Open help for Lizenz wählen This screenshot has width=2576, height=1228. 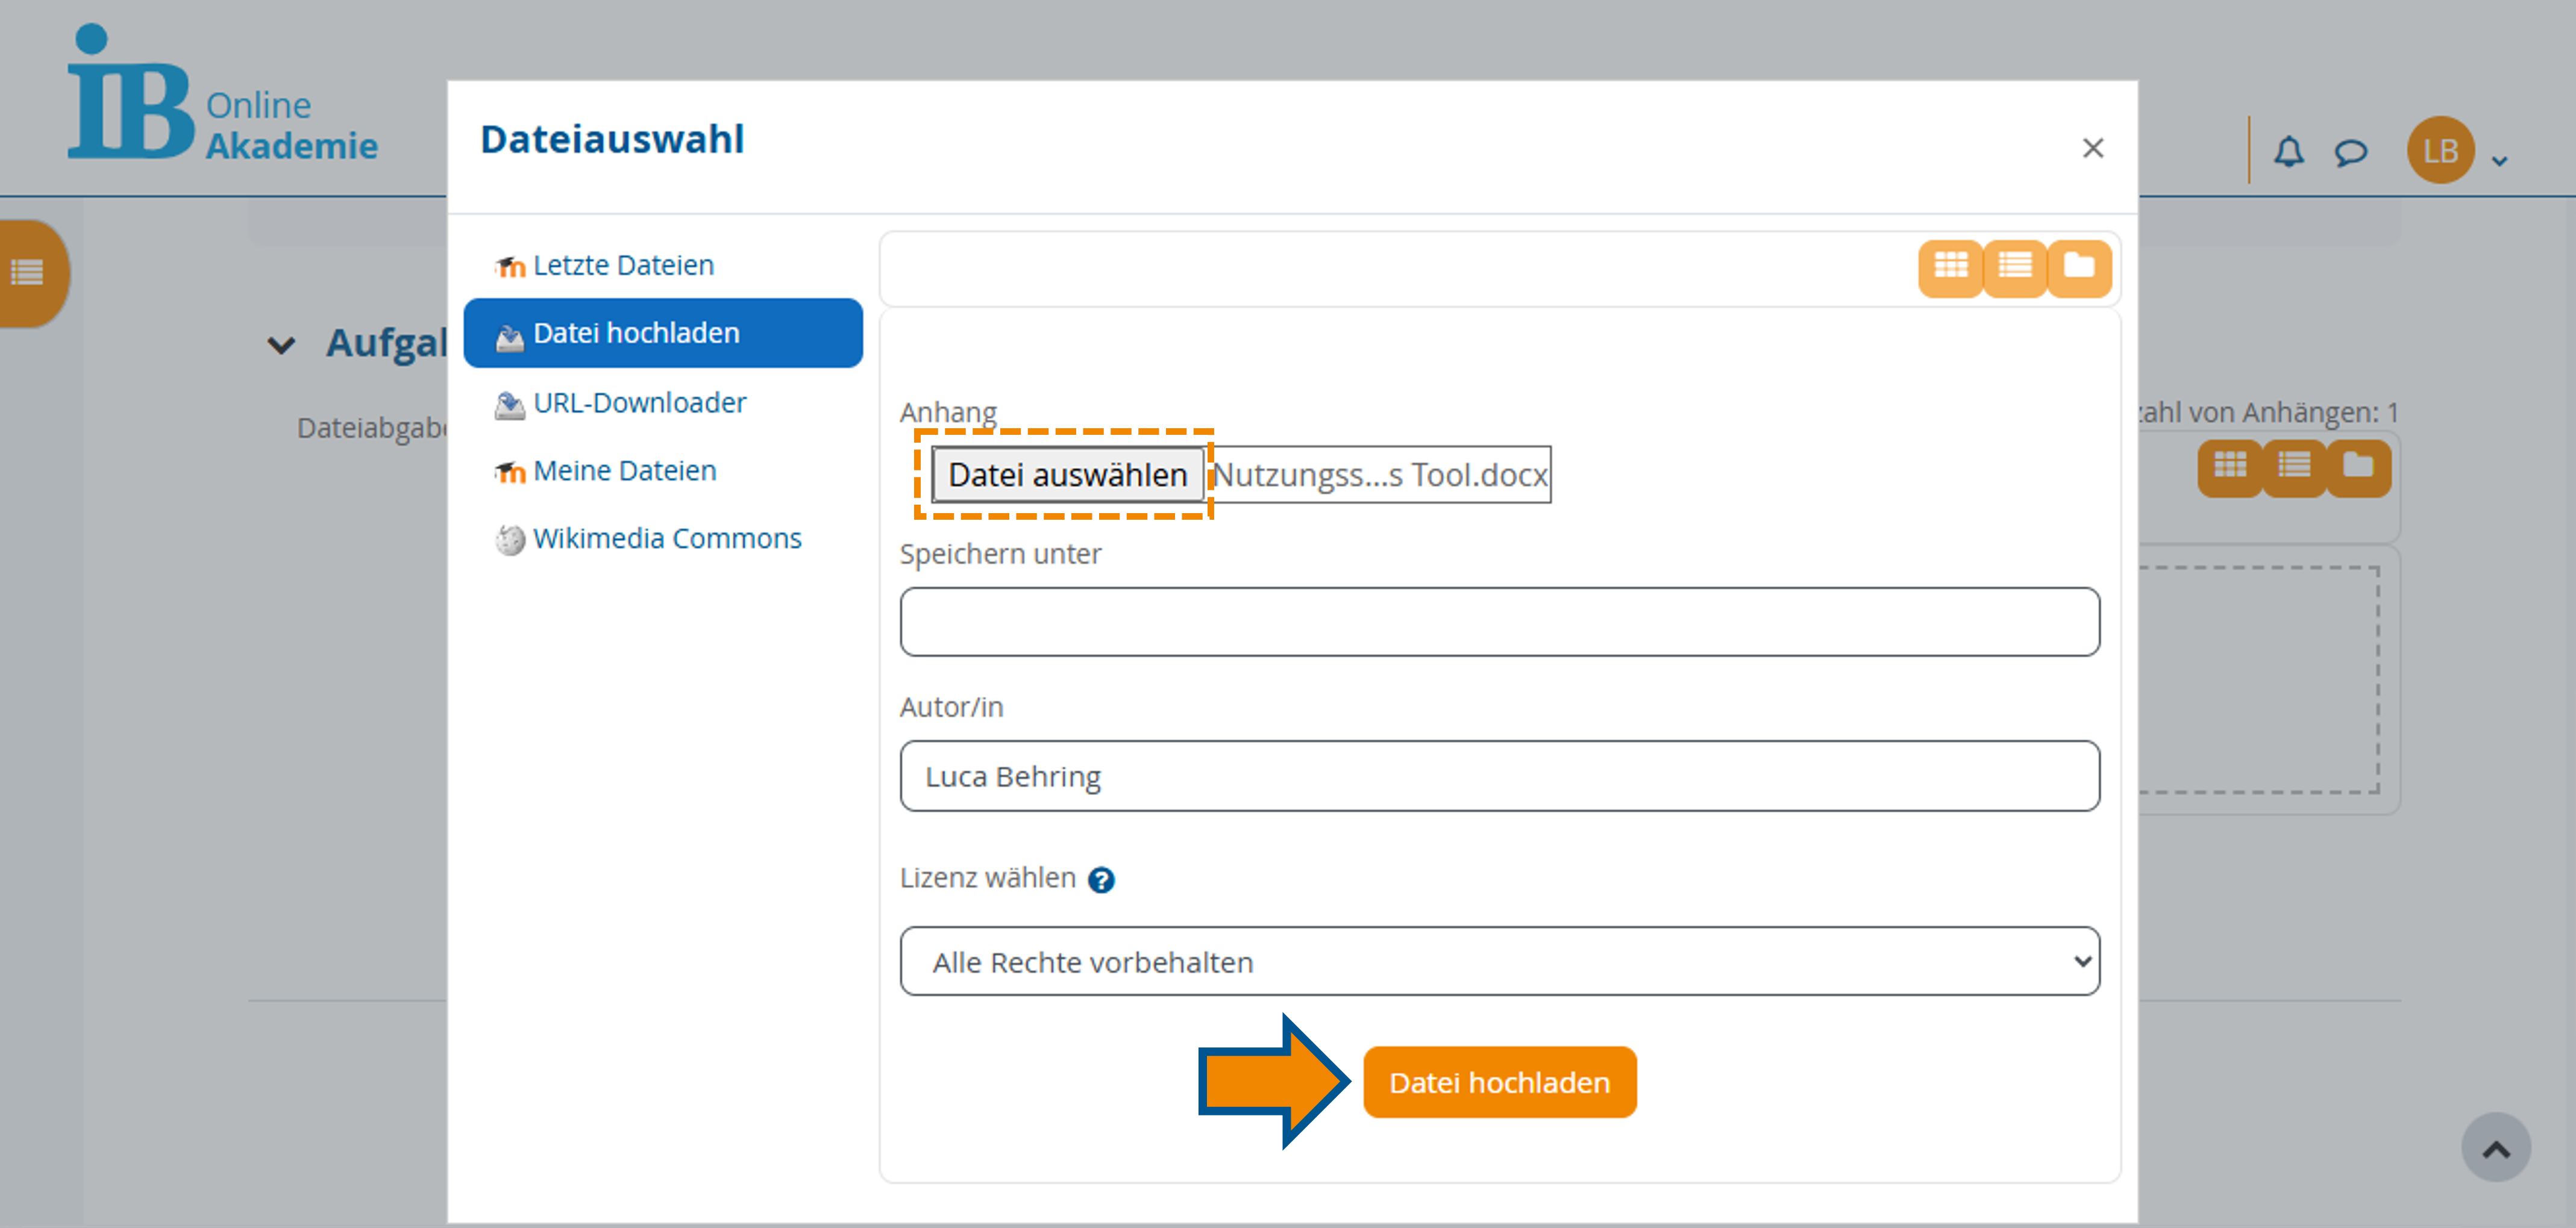1101,880
